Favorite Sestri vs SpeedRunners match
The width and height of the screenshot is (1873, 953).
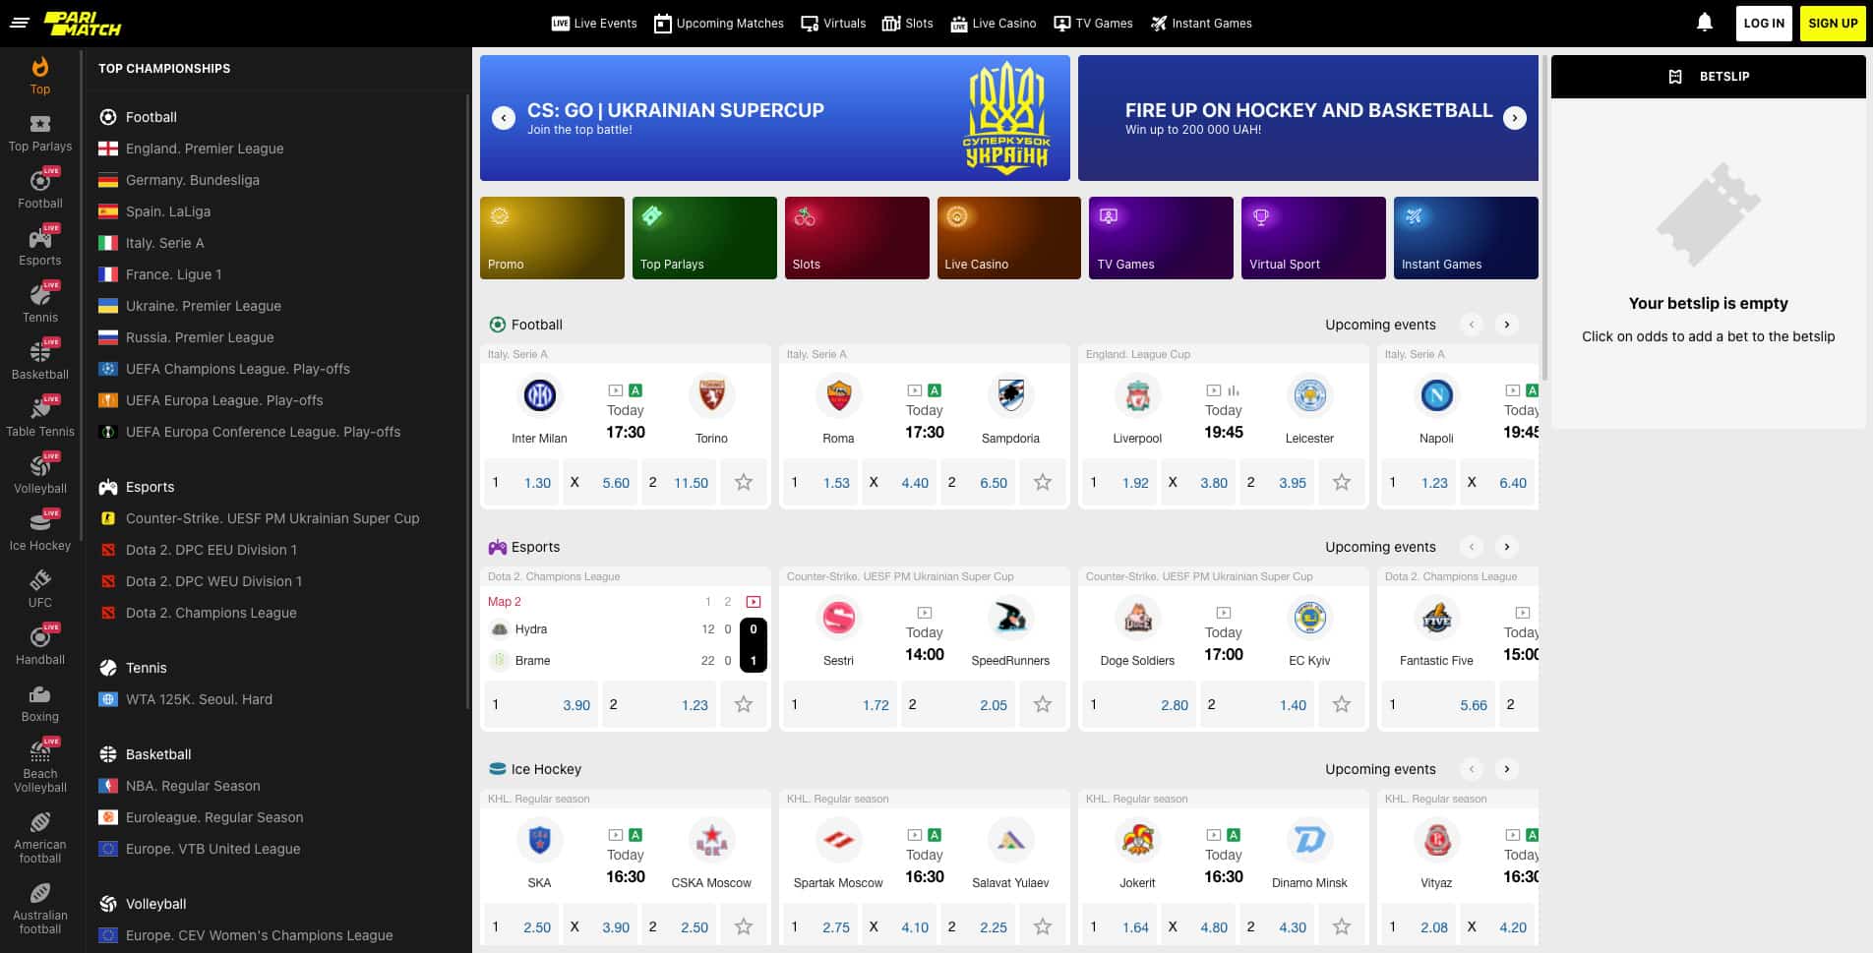tap(1043, 705)
